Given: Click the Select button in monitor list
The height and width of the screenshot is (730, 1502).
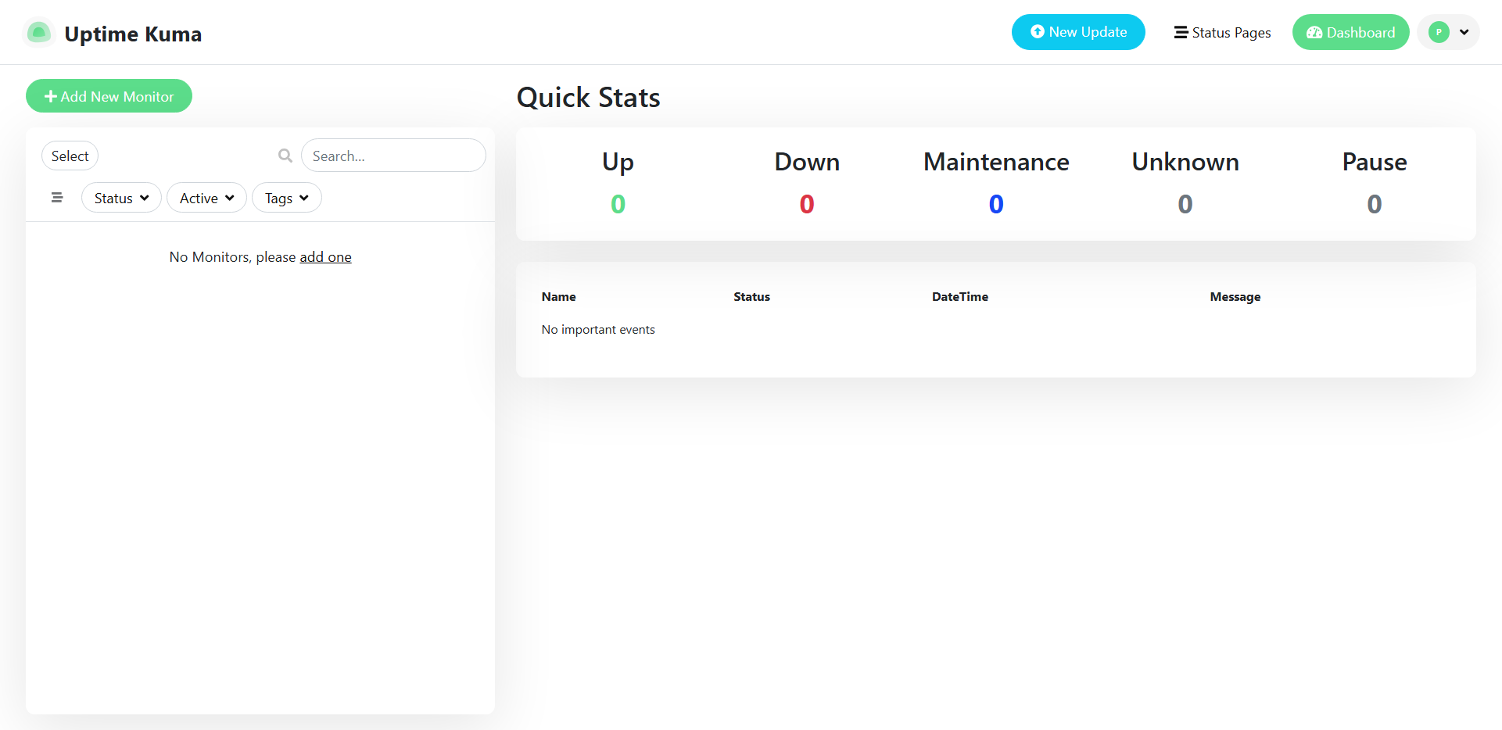Looking at the screenshot, I should pyautogui.click(x=70, y=156).
